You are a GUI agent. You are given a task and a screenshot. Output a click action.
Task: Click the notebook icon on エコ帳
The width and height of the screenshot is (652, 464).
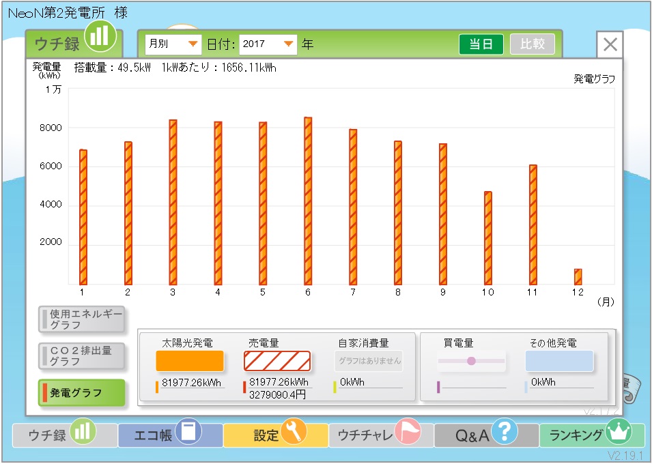tap(188, 431)
